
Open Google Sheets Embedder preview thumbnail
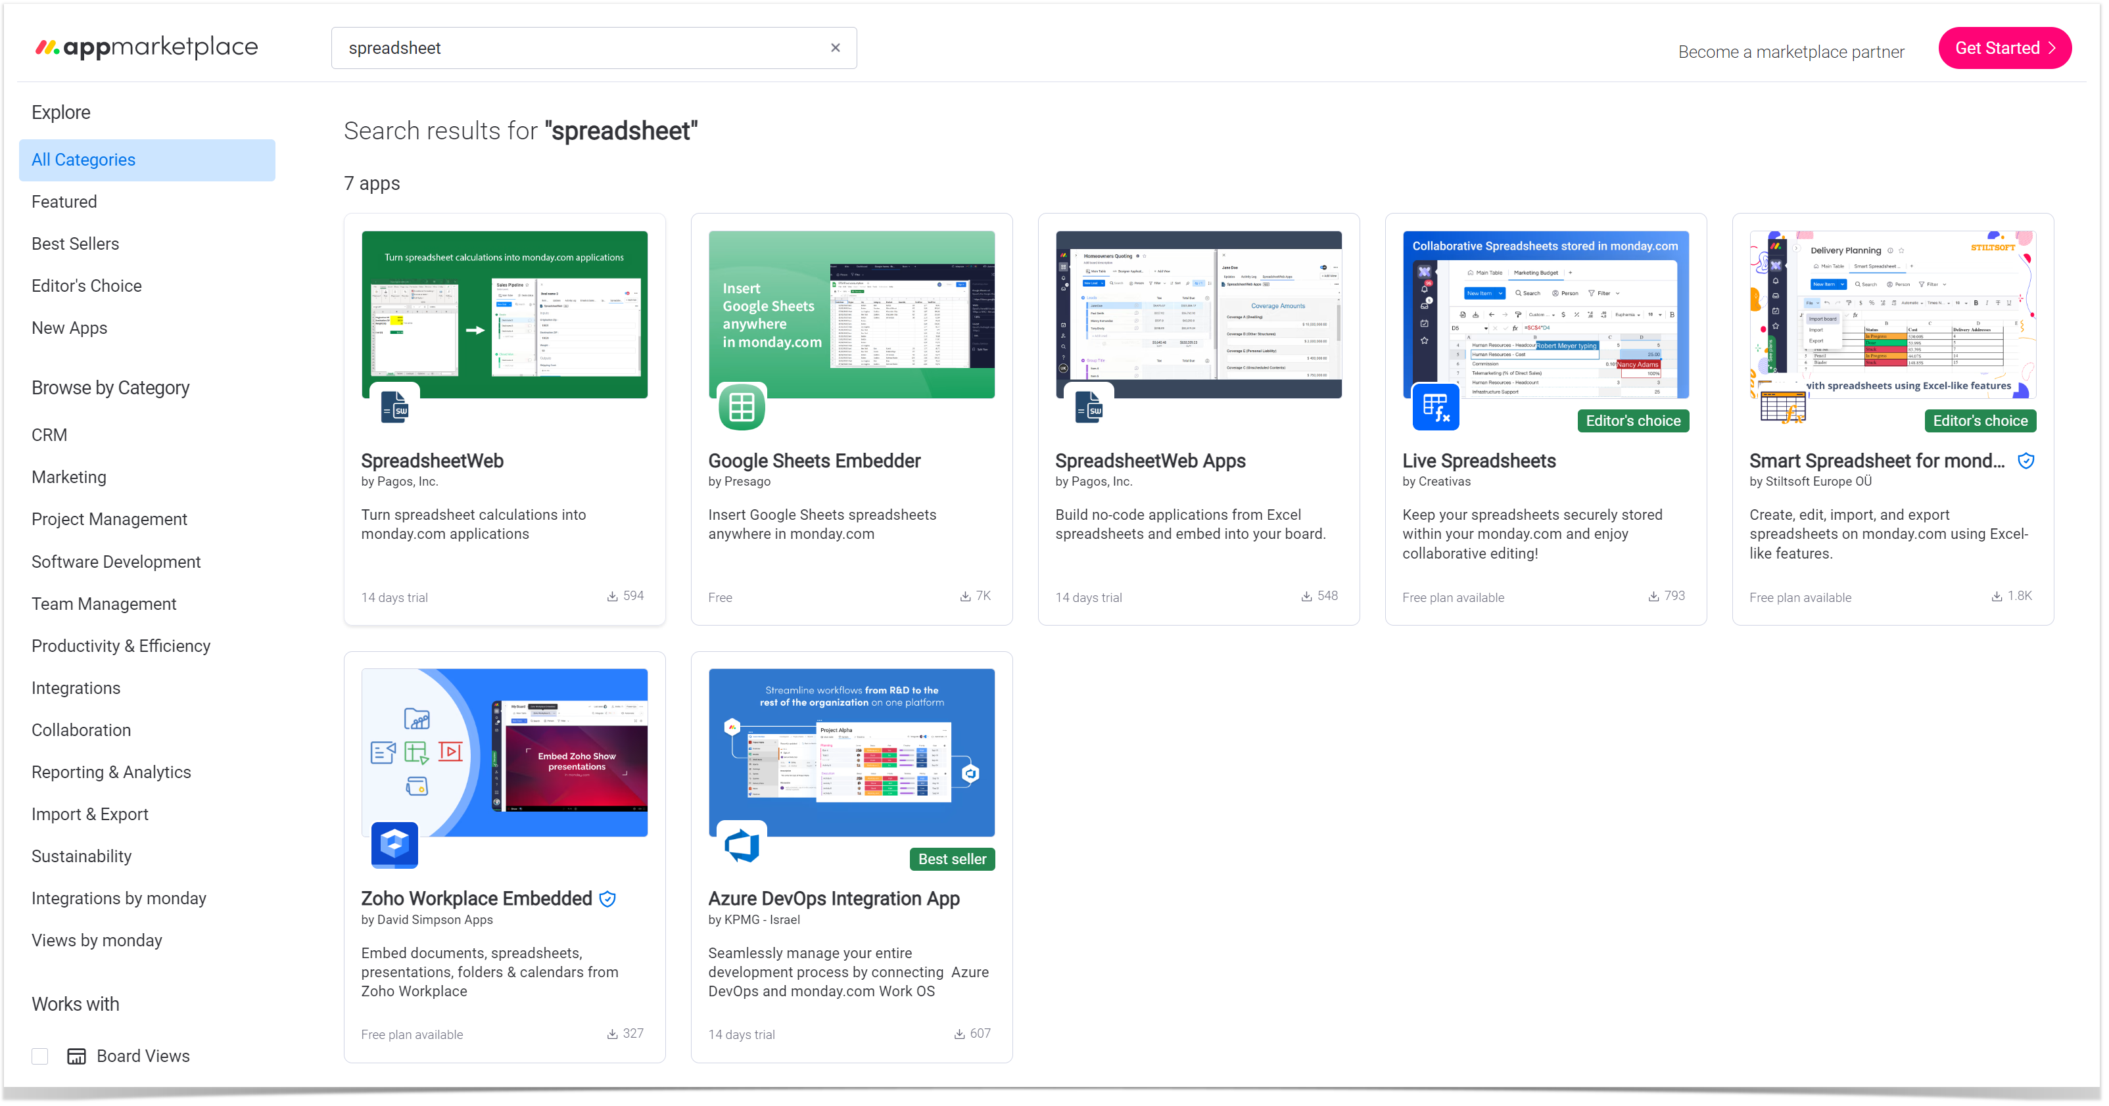click(851, 314)
